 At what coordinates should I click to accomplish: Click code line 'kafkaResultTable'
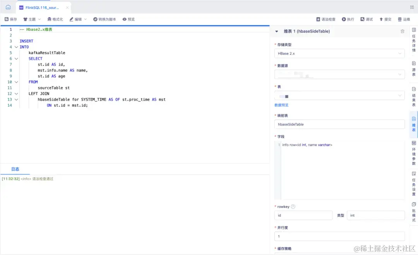[x=47, y=53]
